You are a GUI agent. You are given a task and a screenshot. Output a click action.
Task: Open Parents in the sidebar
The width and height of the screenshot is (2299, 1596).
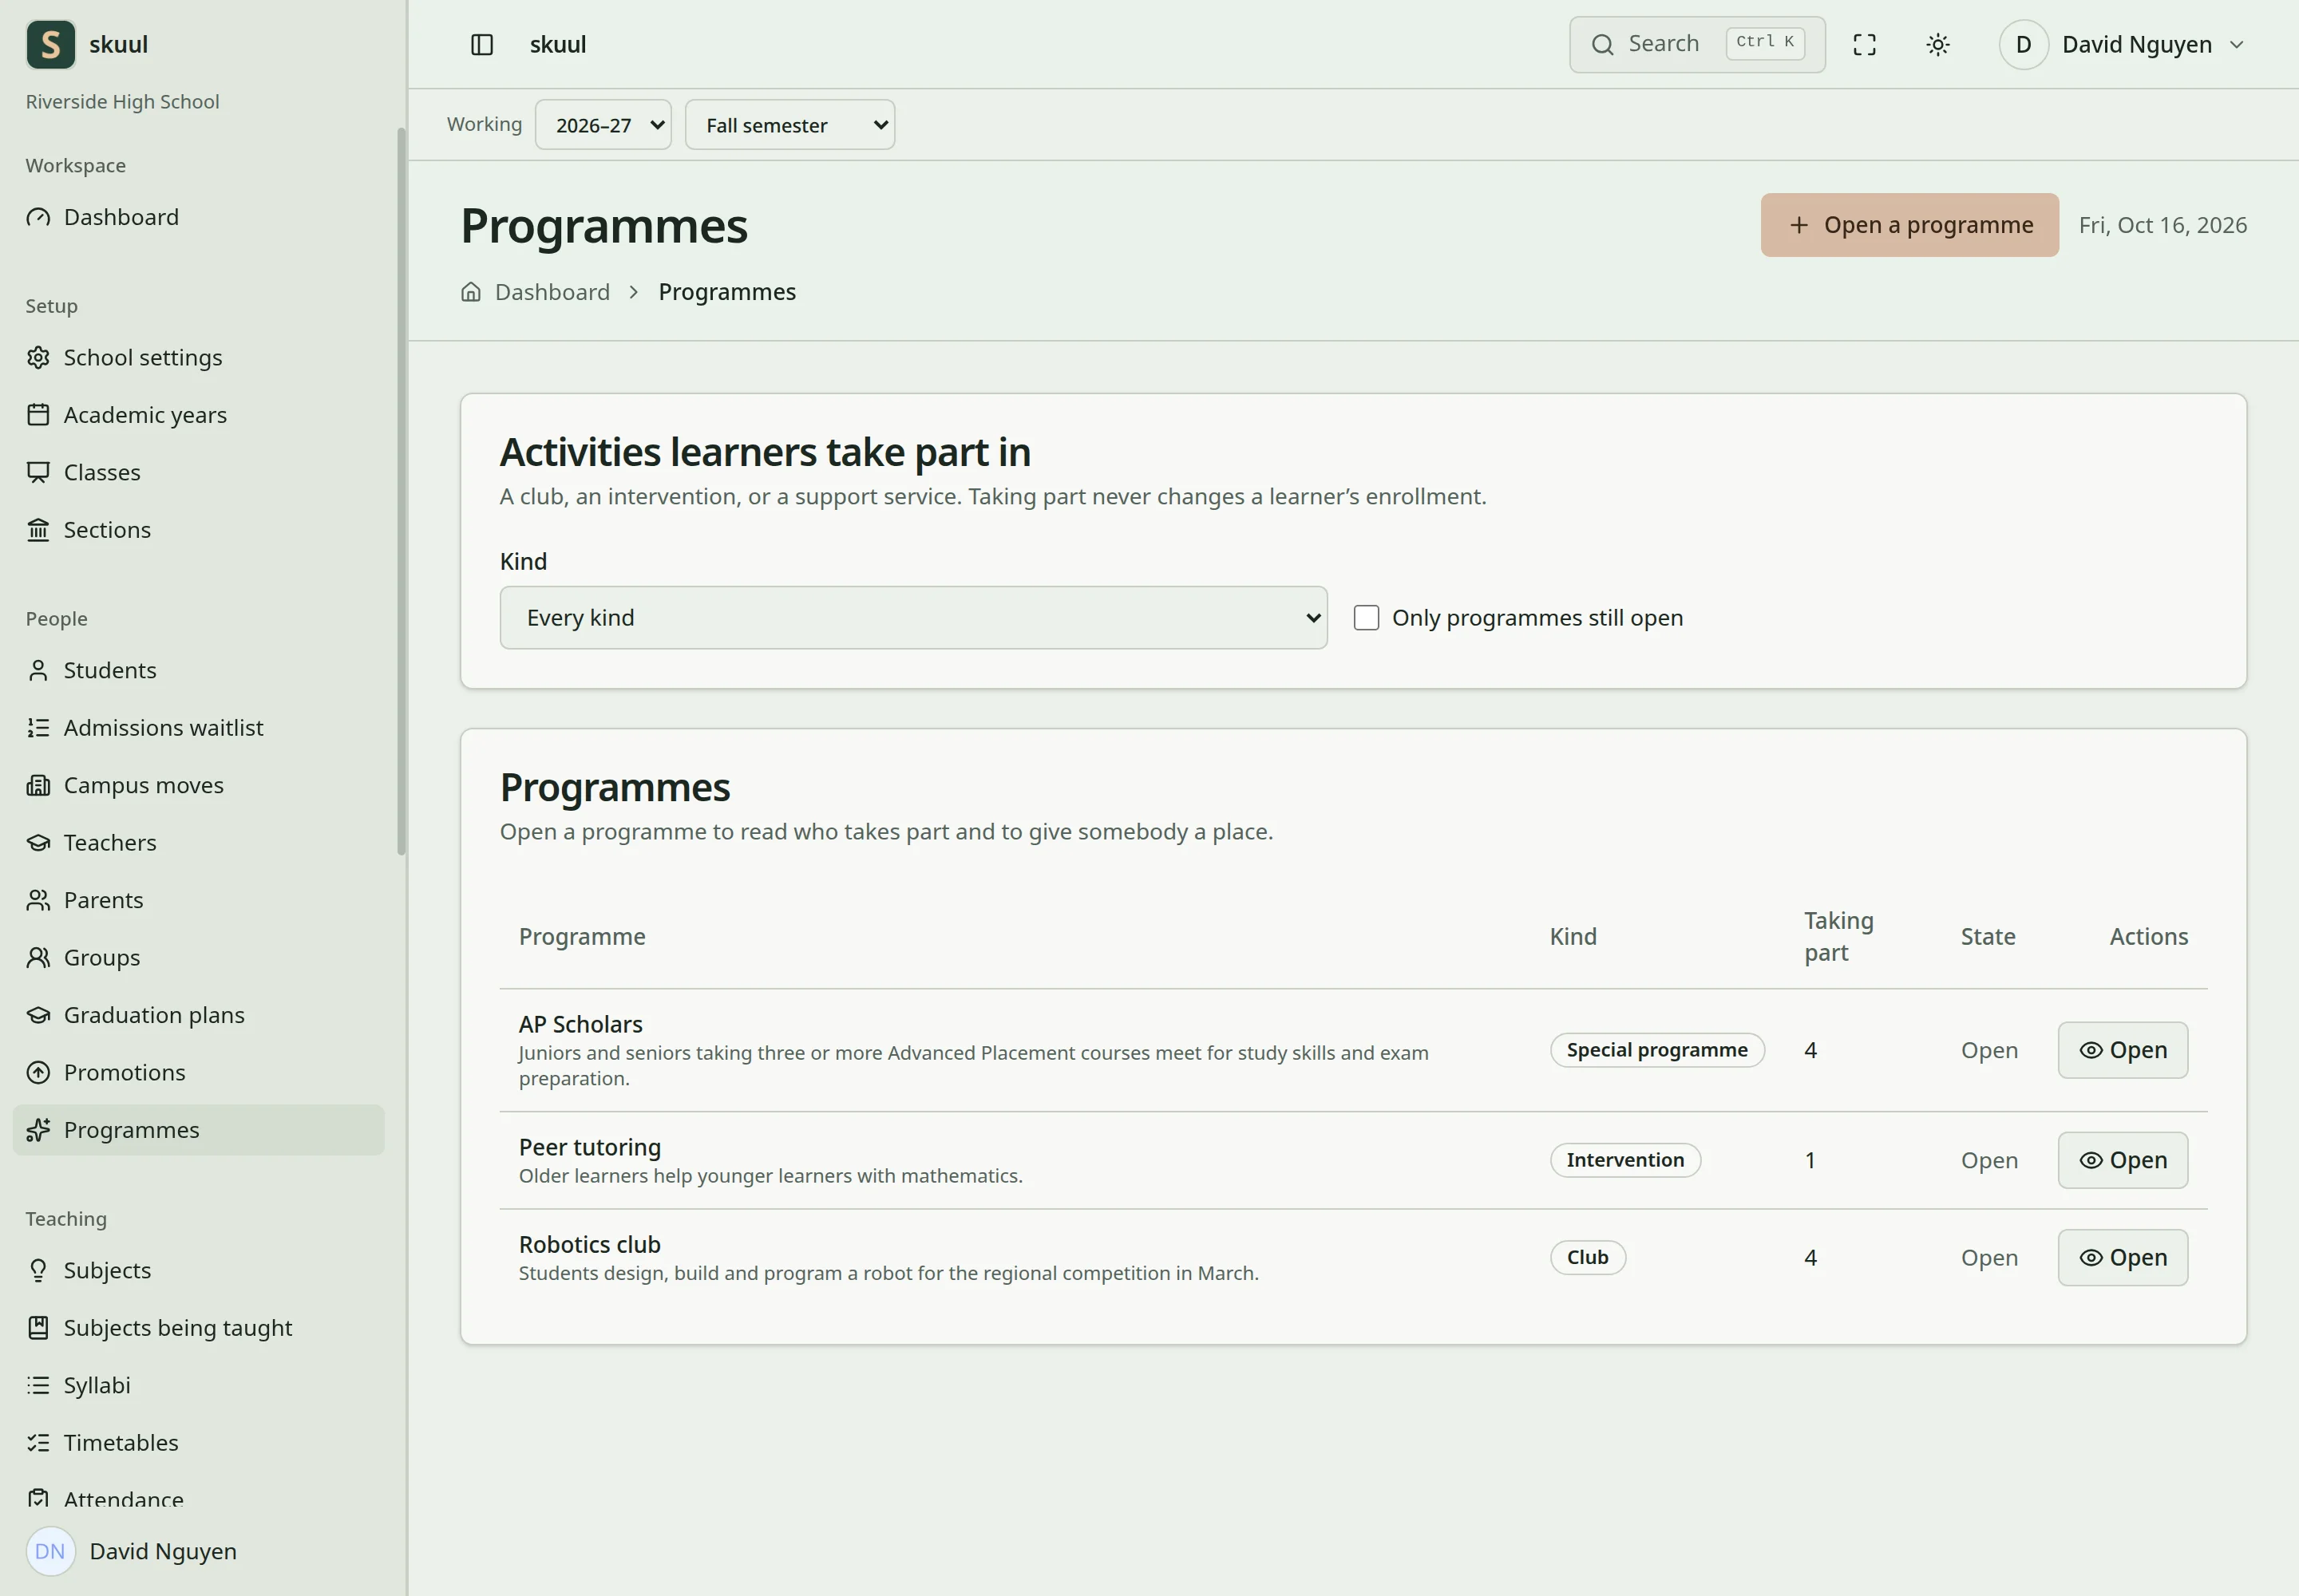pos(199,900)
